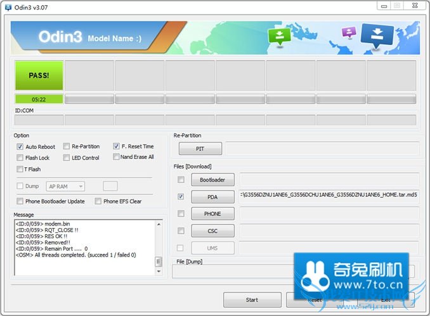Image resolution: width=430 pixels, height=316 pixels.
Task: Click the PHONE file button
Action: (213, 213)
